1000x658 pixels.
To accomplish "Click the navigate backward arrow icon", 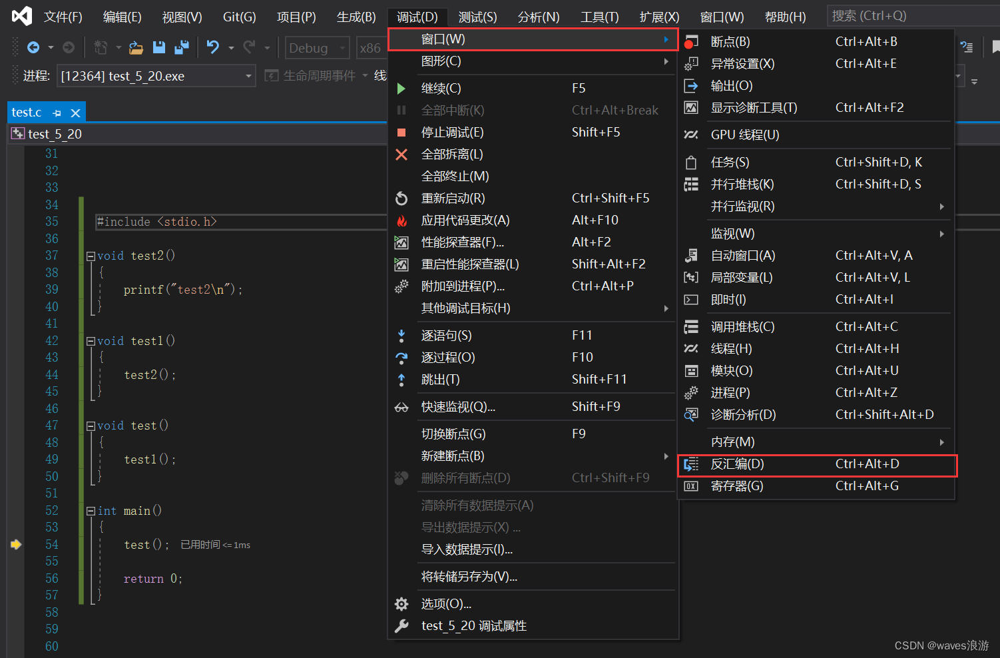I will [33, 47].
